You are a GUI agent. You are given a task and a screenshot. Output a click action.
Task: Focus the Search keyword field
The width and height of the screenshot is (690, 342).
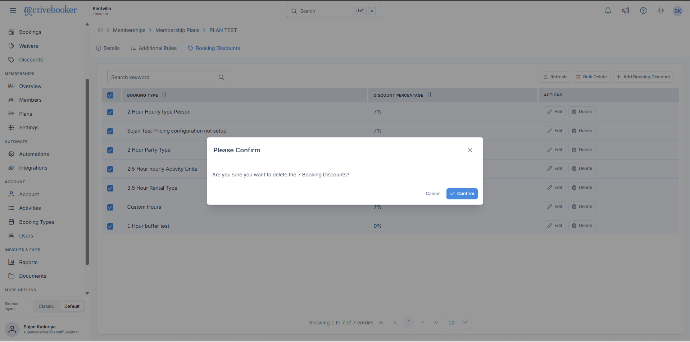tap(161, 77)
